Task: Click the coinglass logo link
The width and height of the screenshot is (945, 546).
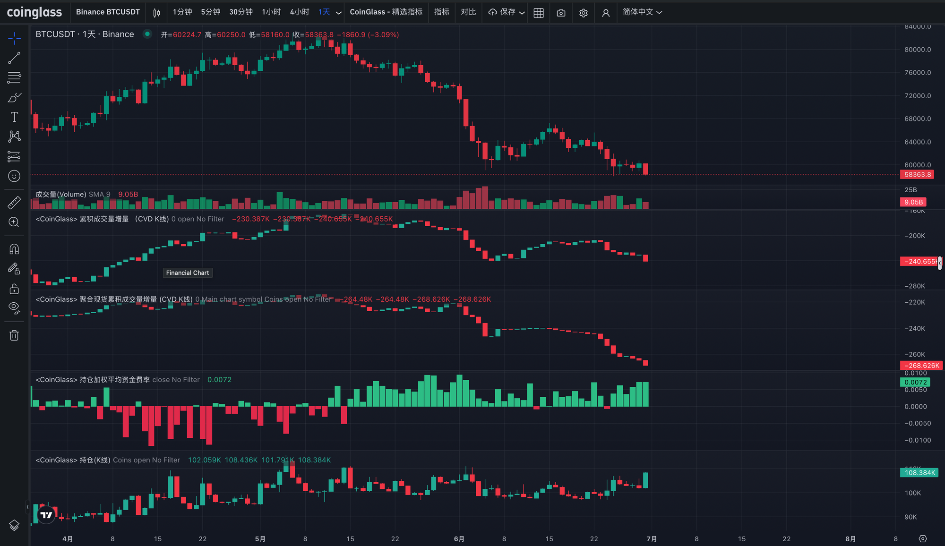Action: [34, 12]
